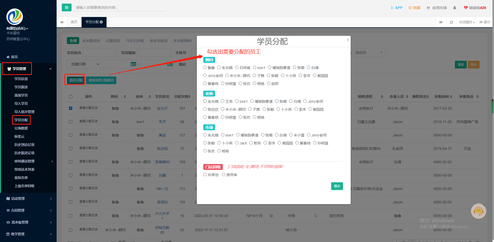Screen dimensions: 494x242
Task: Filter by 从未跟进过 tab
Action: tap(91, 41)
